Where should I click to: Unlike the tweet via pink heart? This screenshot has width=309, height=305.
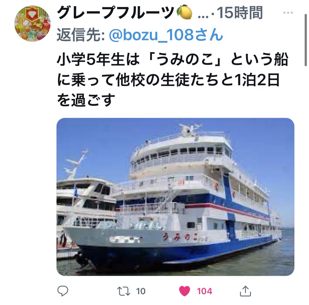(184, 291)
